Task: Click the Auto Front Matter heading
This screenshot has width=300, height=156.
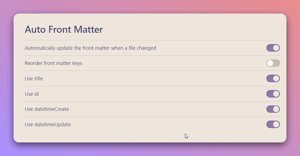Action: [64, 29]
